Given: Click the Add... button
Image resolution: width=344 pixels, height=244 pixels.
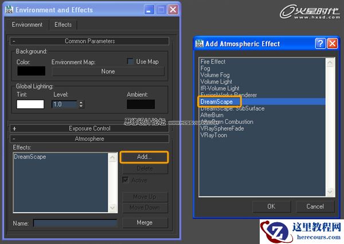Looking at the screenshot, I should [x=144, y=157].
